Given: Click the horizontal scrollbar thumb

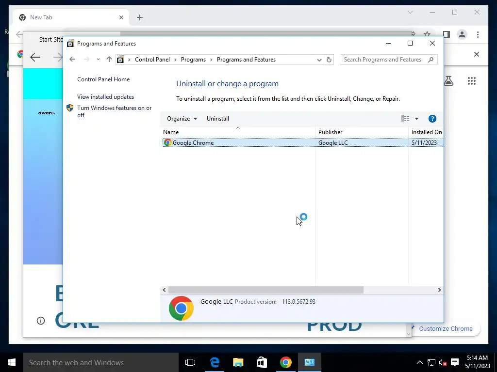Looking at the screenshot, I should click(x=266, y=290).
